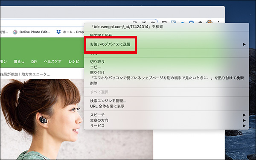Click the bookmark star in the address bar
This screenshot has width=256, height=160.
(152, 23)
